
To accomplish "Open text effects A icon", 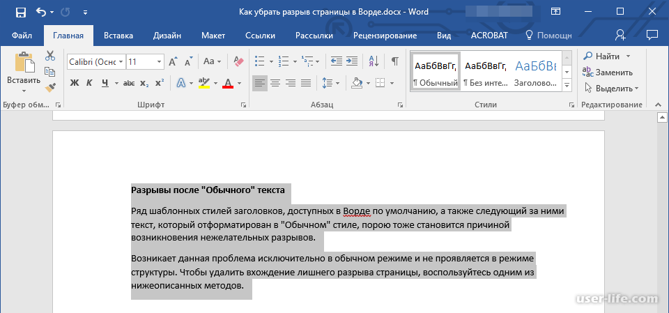I will (x=181, y=83).
